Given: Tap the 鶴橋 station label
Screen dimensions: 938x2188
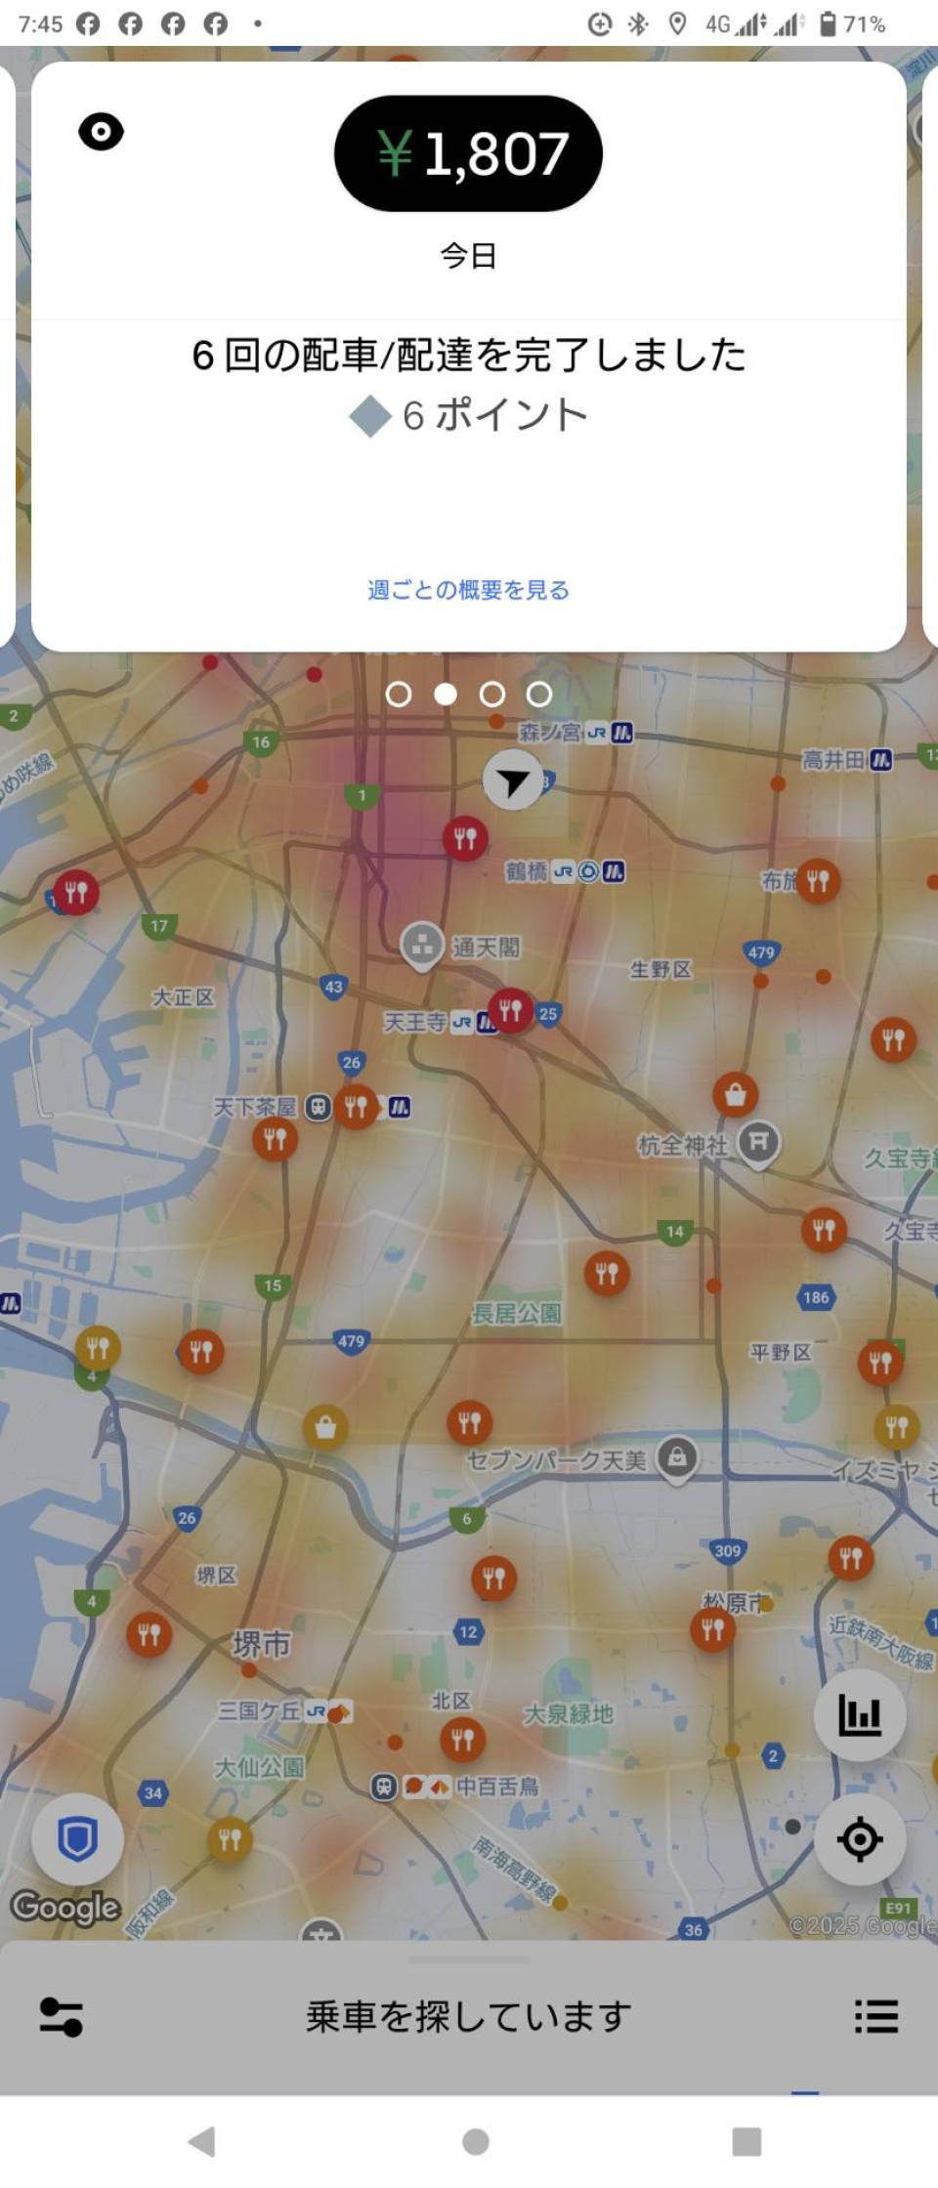Looking at the screenshot, I should [x=527, y=871].
